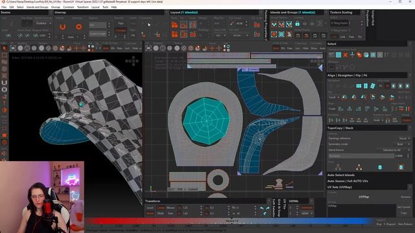Click the orange-framed stack icon in TopoCopy tools
This screenshot has height=233, width=415.
(401, 167)
